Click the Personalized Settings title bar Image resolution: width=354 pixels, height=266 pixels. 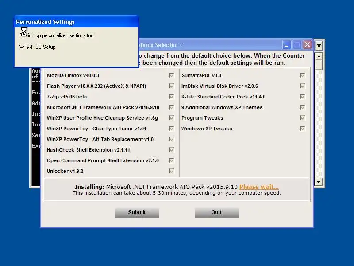pyautogui.click(x=76, y=22)
